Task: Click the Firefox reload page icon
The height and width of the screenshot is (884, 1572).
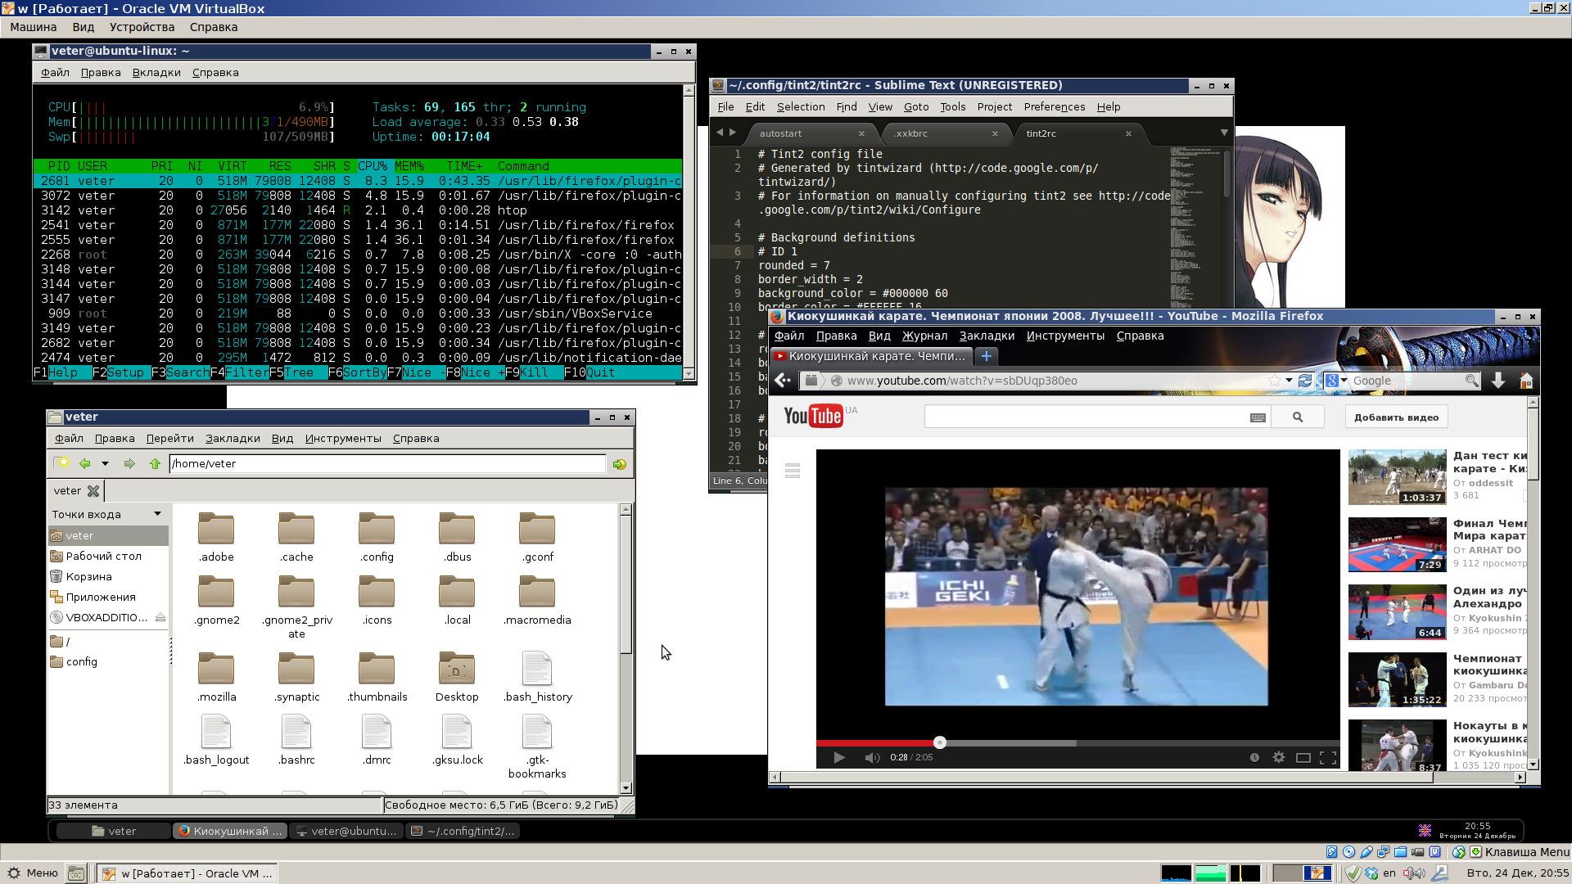Action: point(1305,381)
